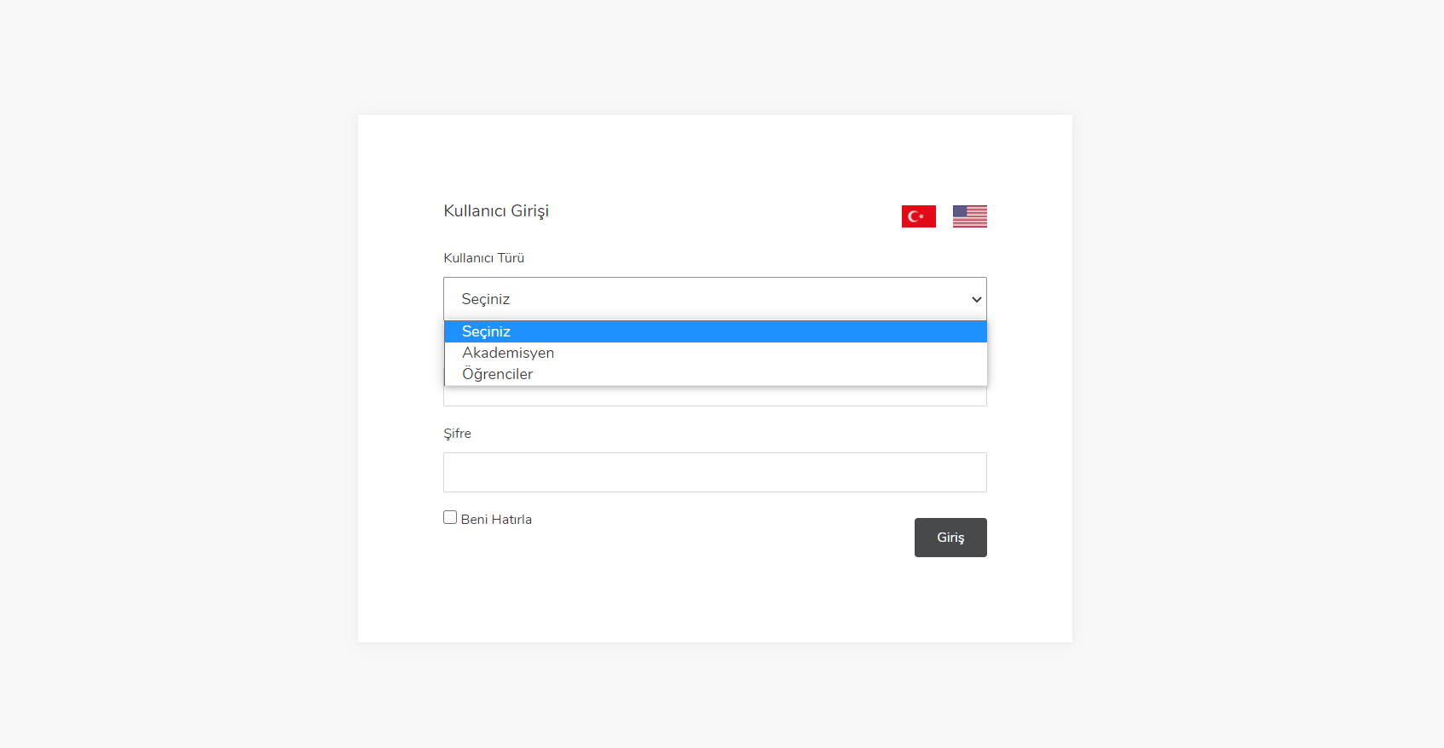
Task: Click the Kullanıcı Türü field label
Action: tap(483, 258)
